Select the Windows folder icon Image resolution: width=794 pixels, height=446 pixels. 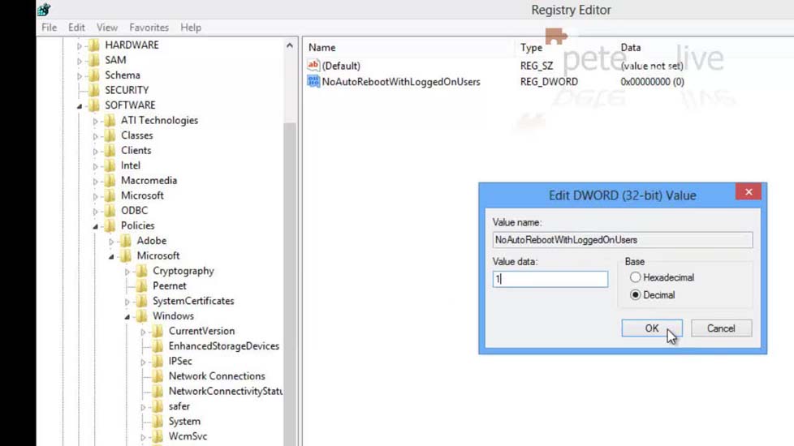(x=142, y=316)
